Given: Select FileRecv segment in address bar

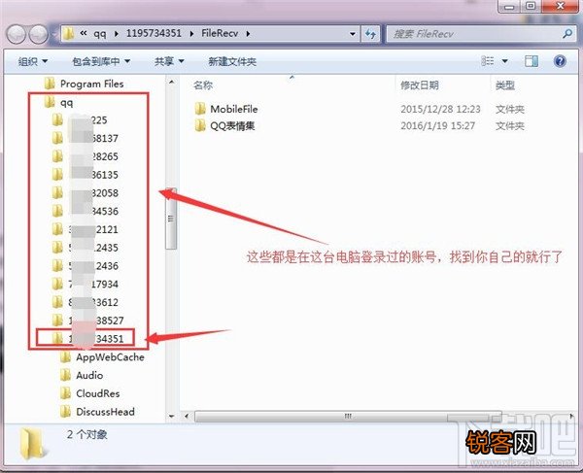Looking at the screenshot, I should pyautogui.click(x=220, y=33).
